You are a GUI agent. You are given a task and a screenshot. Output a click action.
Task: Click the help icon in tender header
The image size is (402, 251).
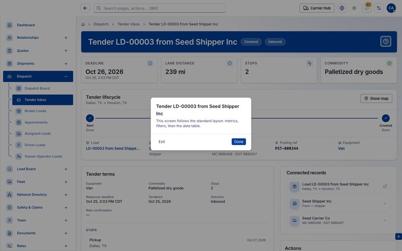point(386,41)
